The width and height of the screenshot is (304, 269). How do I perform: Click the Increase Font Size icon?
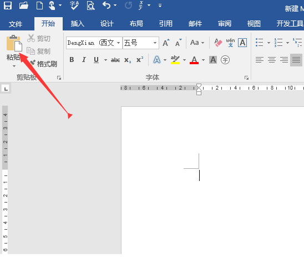pos(166,43)
